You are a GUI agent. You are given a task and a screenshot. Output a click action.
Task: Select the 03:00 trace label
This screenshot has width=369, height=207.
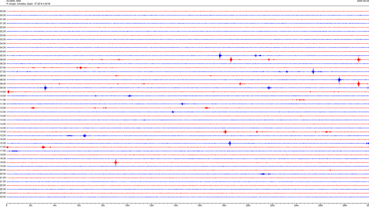pyautogui.click(x=3, y=35)
